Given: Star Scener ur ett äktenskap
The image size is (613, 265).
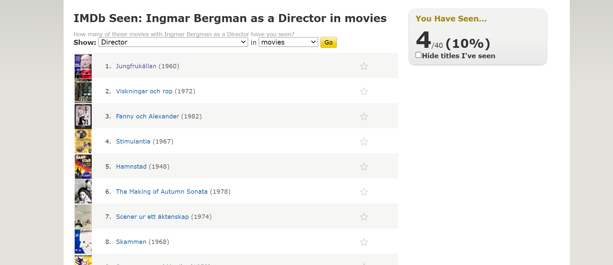Looking at the screenshot, I should tap(364, 217).
